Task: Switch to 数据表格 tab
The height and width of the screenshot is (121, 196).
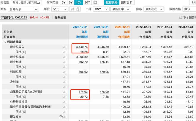Action: coord(112,2)
